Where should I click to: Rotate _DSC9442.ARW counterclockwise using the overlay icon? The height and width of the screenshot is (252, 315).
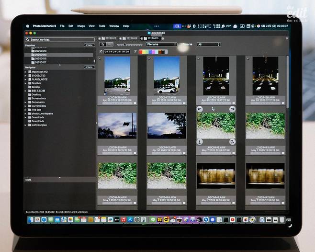[x=200, y=109]
